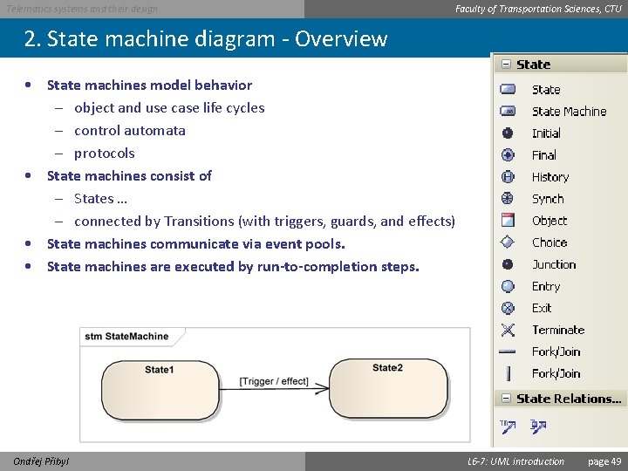The width and height of the screenshot is (628, 471).
Task: Click the 'Terminate' toolbox label
Action: click(x=558, y=330)
